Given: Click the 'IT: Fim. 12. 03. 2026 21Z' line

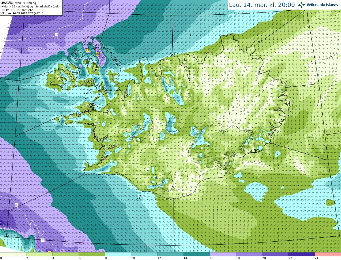Looking at the screenshot, I should 17,10.
